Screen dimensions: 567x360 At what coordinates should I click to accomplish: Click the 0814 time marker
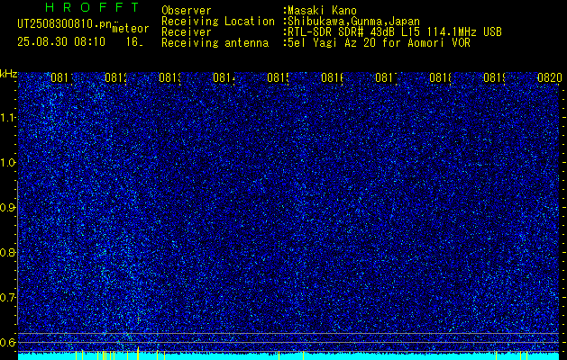click(224, 77)
